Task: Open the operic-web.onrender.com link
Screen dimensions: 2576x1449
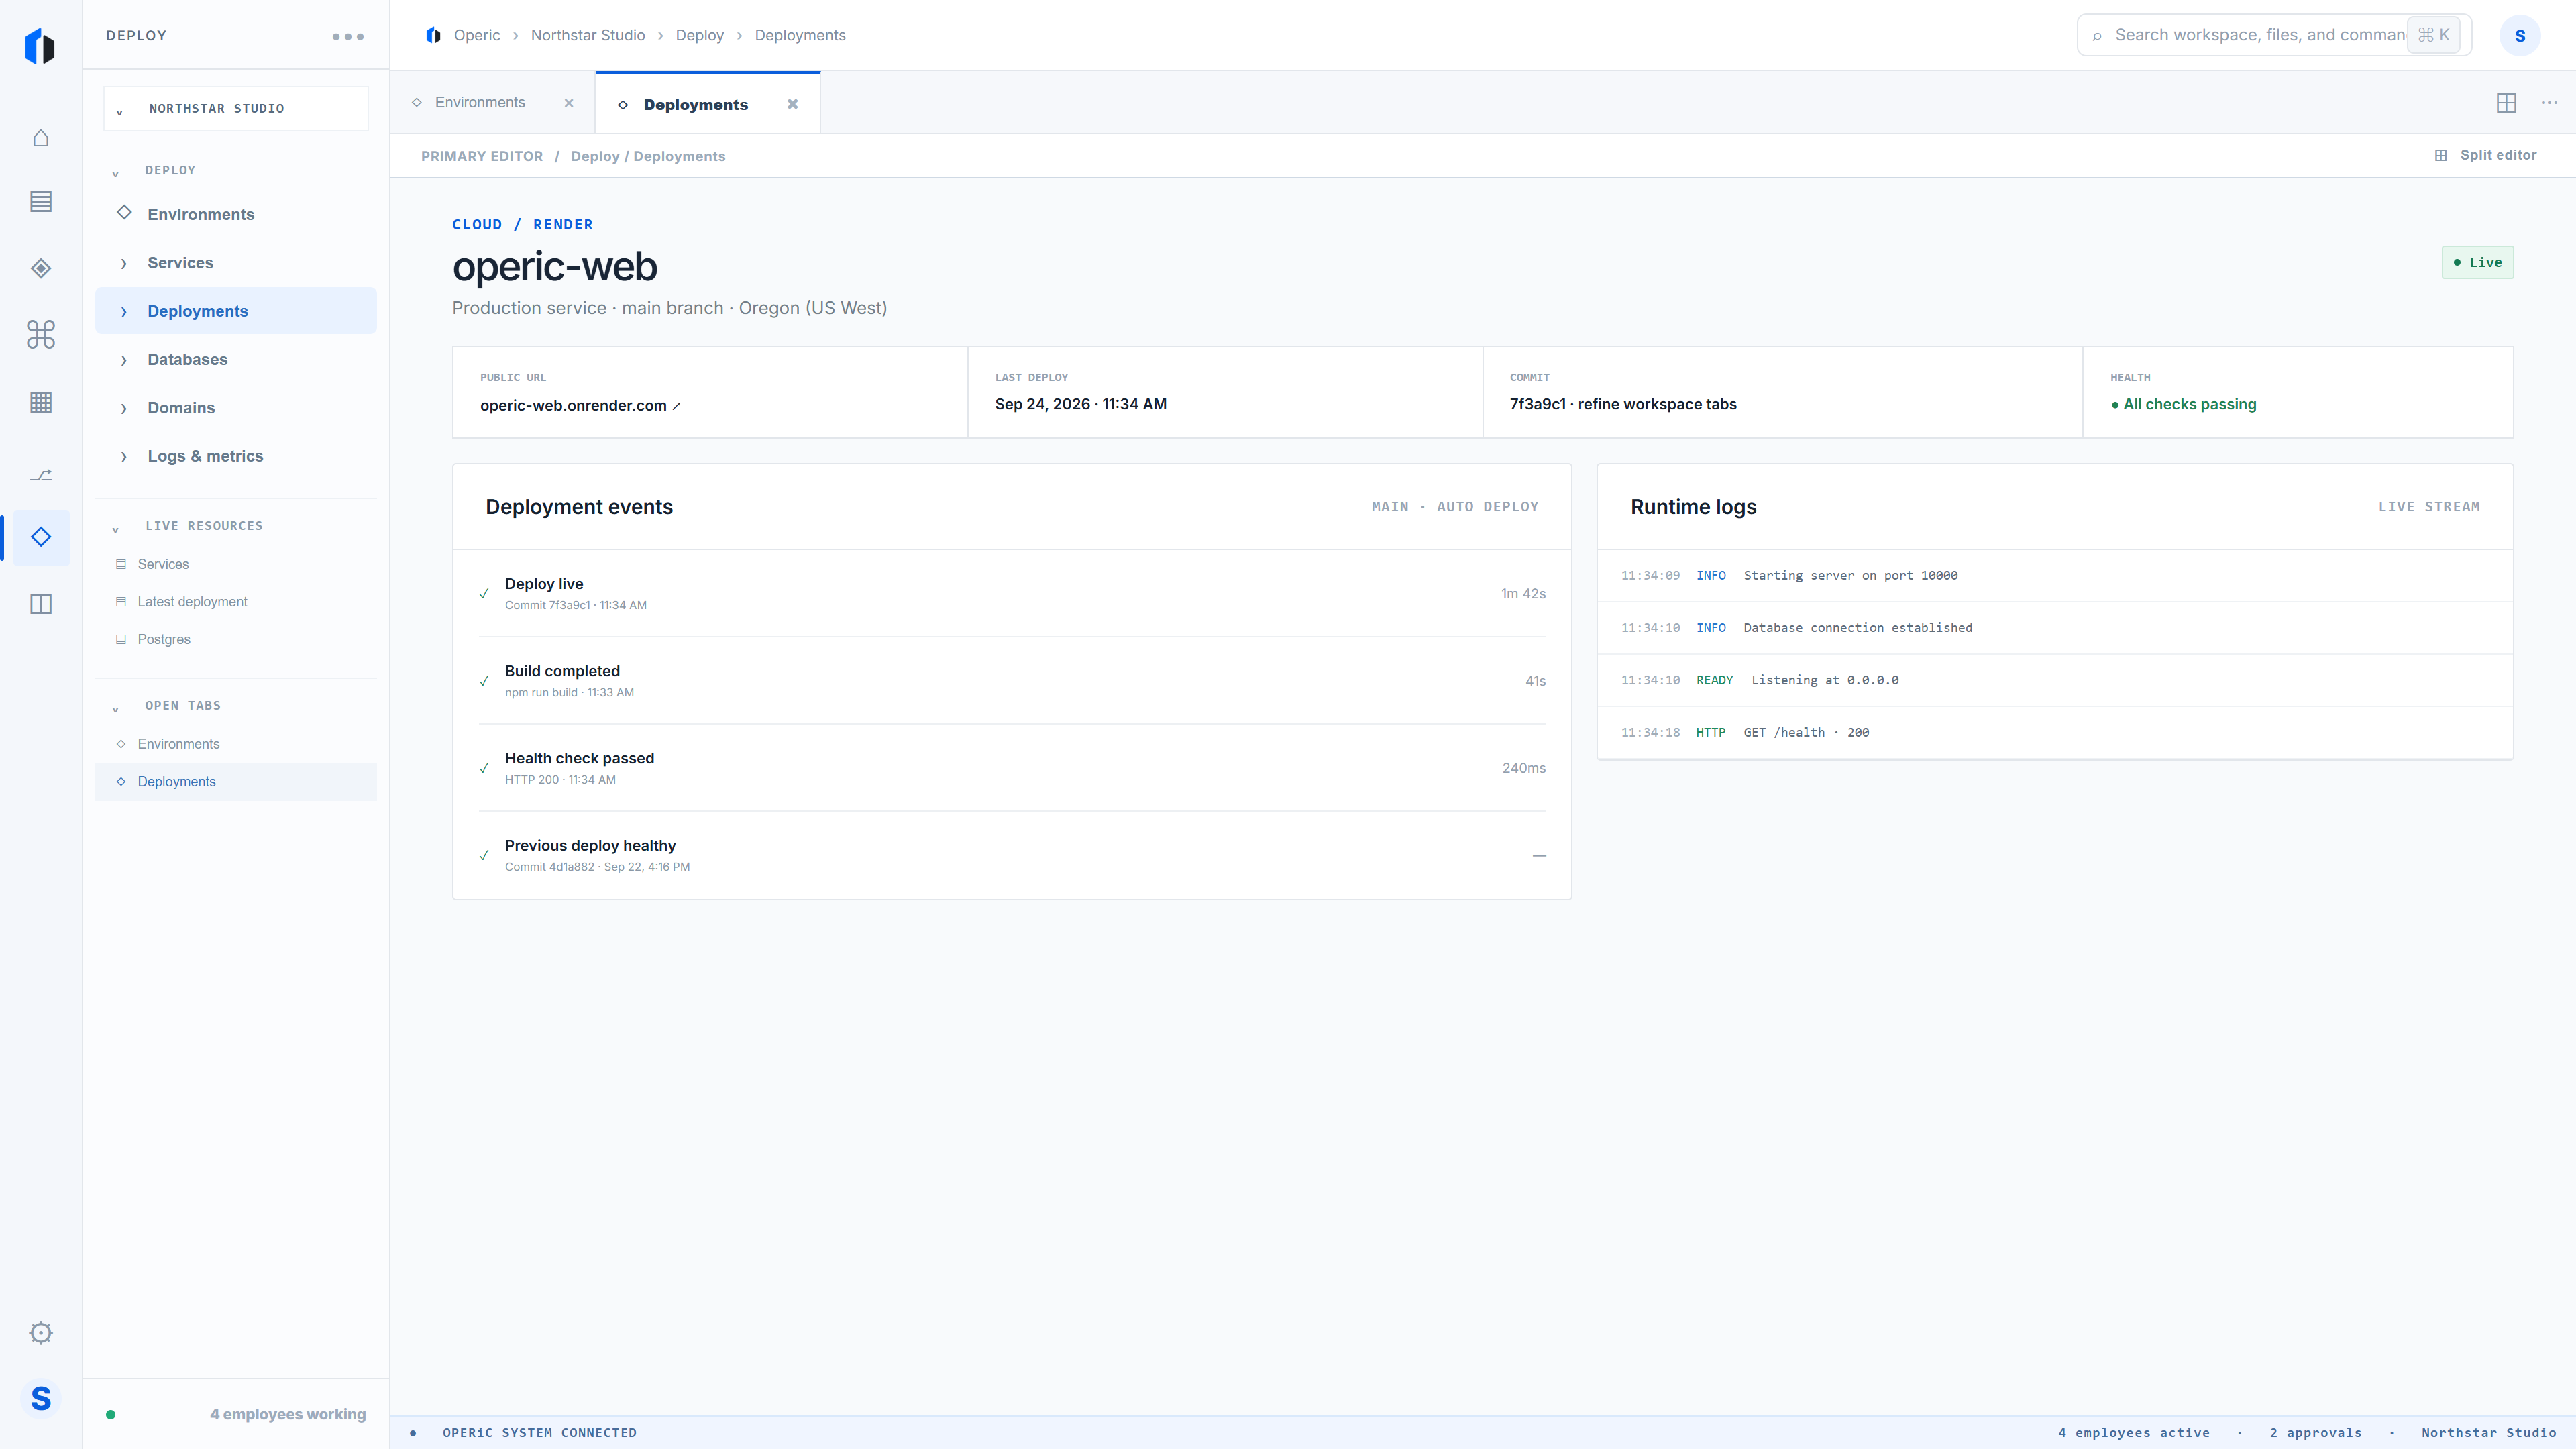Action: coord(580,405)
